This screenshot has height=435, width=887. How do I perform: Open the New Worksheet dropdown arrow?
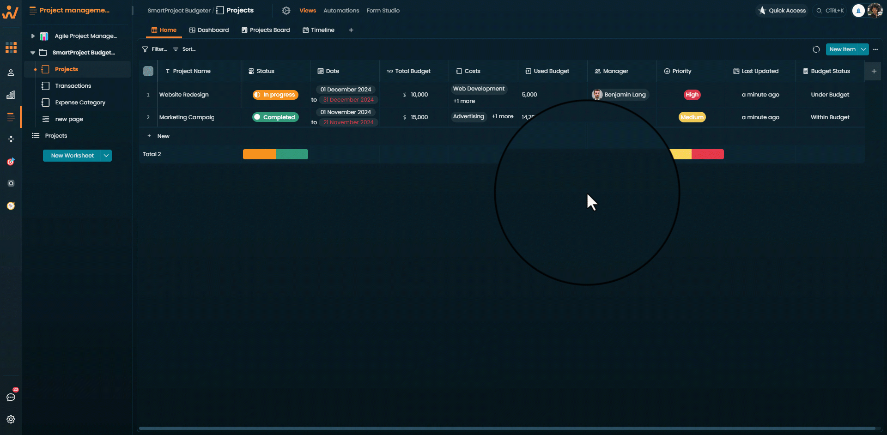pos(106,156)
